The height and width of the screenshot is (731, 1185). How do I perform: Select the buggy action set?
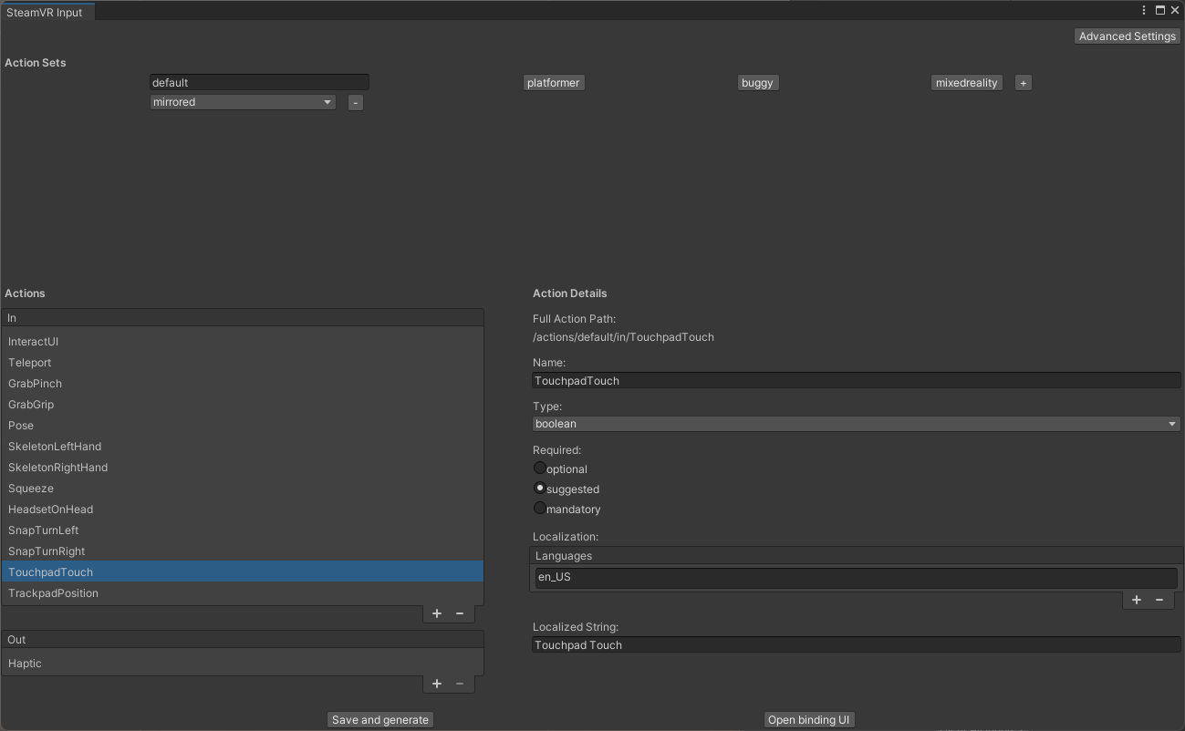pos(757,83)
